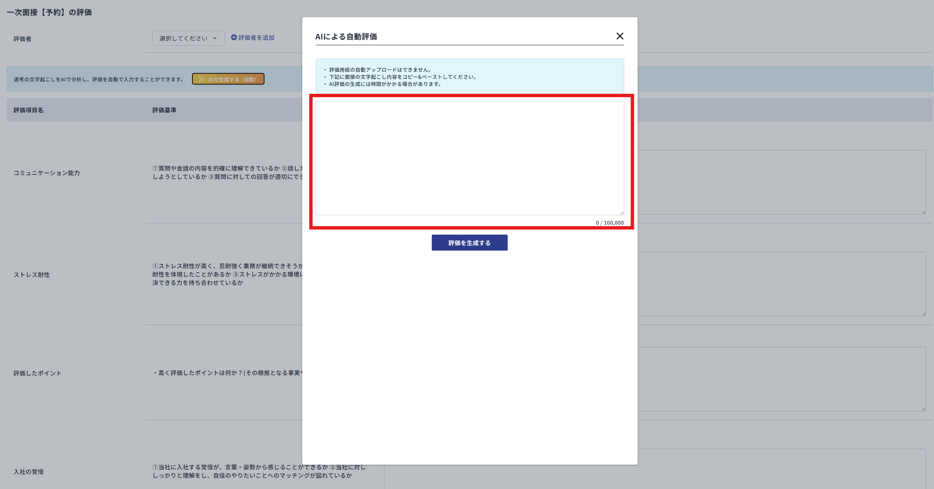The width and height of the screenshot is (934, 489).
Task: Click resize grip of コミュニケーション能力 comment box
Action: [924, 212]
